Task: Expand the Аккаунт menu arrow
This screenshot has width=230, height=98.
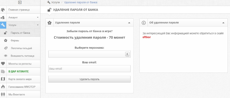Action: coord(38,17)
